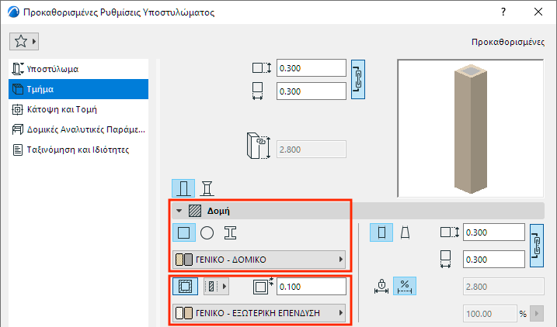This screenshot has width=557, height=327.
Task: Click the disabled 2.800 height field at top
Action: (312, 149)
